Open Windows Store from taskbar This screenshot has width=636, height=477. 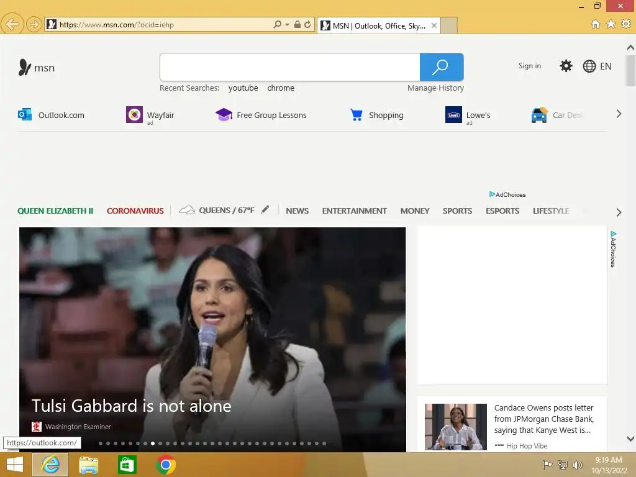click(127, 465)
